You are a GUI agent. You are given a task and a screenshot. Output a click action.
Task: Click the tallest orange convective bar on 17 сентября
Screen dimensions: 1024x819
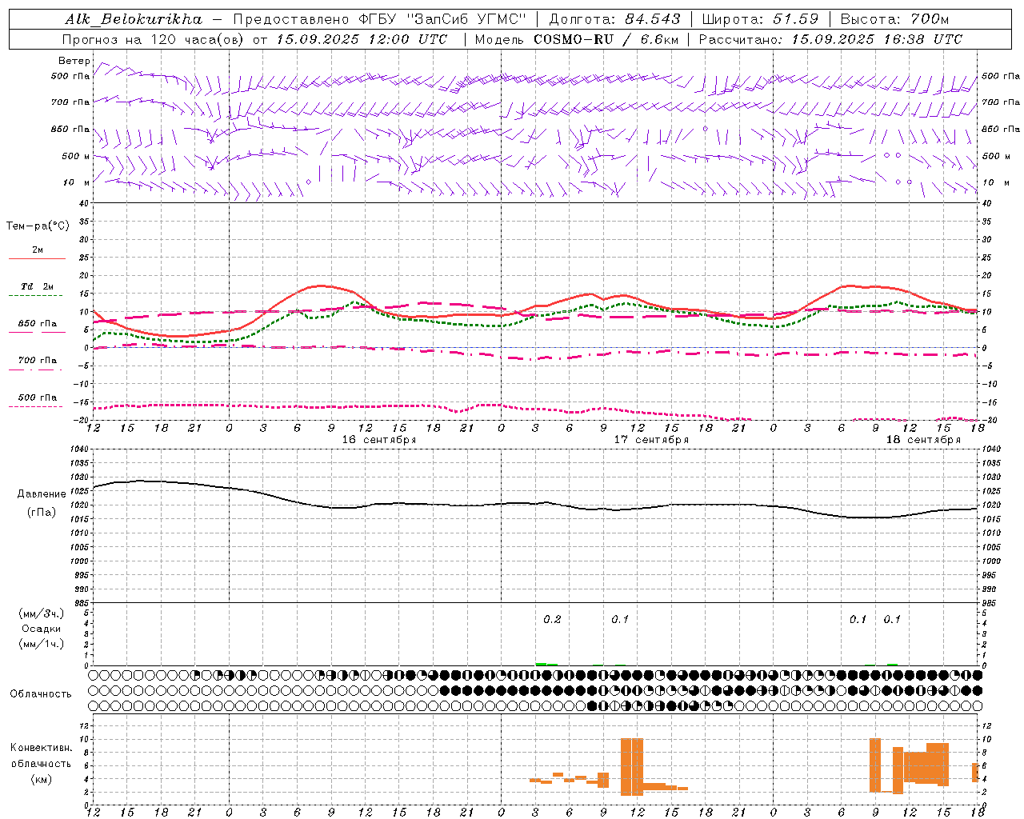coord(632,766)
